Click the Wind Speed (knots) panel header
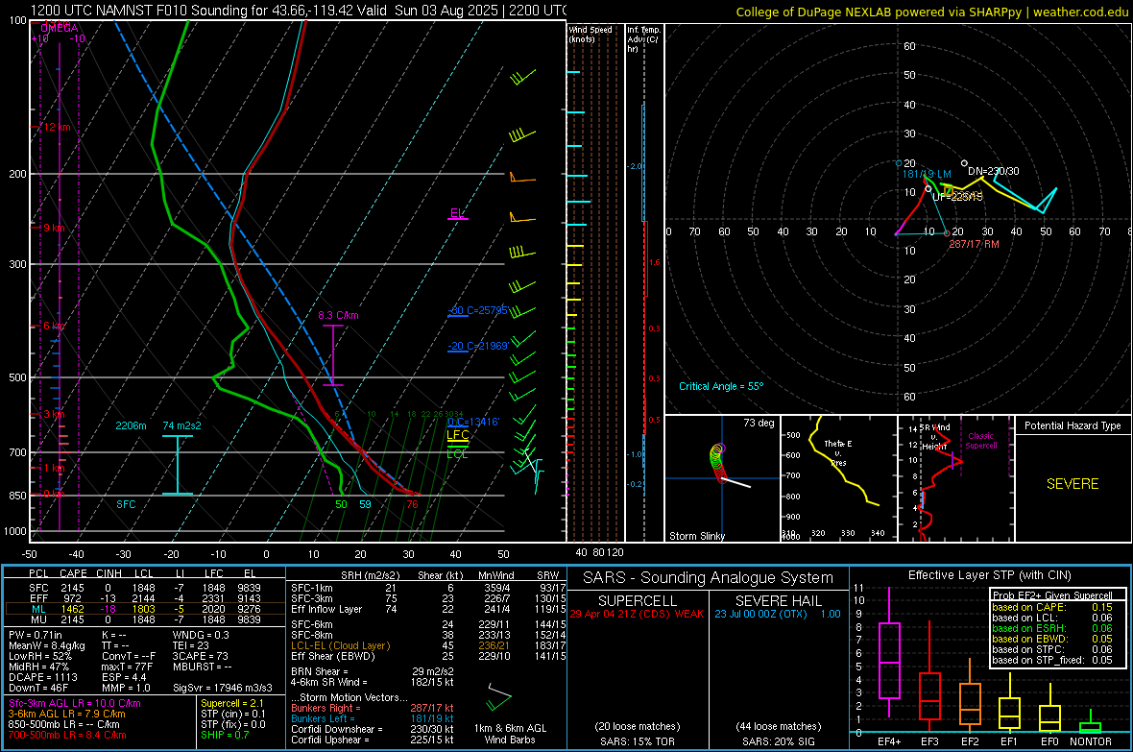1133x752 pixels. coord(591,34)
